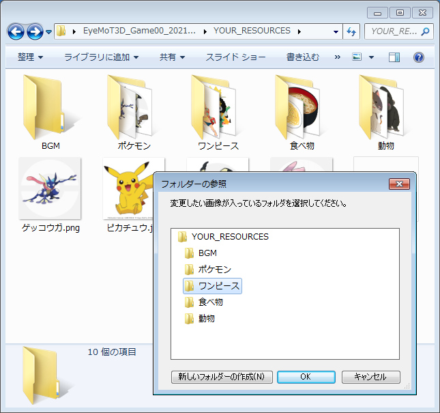This screenshot has width=440, height=413.
Task: Select the BGM folder in the Explorer window
Action: (x=50, y=113)
